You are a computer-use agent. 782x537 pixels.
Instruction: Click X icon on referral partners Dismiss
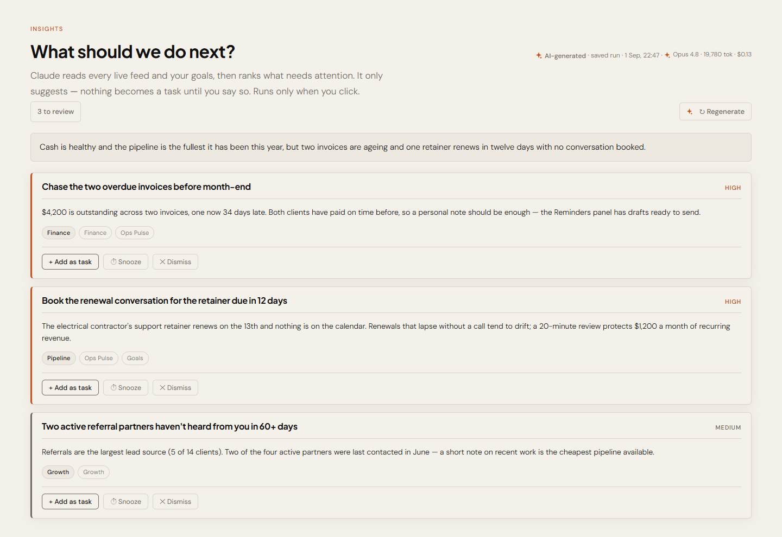click(162, 502)
